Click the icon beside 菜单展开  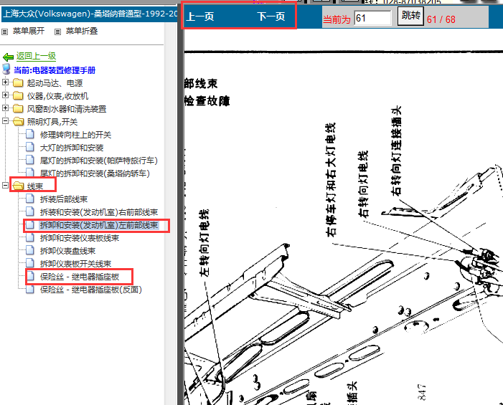click(x=5, y=32)
